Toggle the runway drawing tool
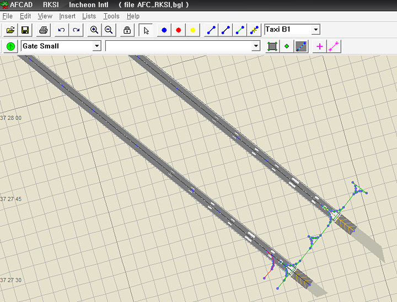The image size is (397, 302). [301, 46]
